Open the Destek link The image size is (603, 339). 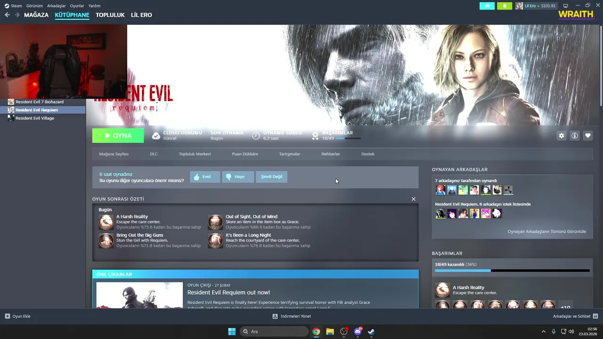(368, 154)
